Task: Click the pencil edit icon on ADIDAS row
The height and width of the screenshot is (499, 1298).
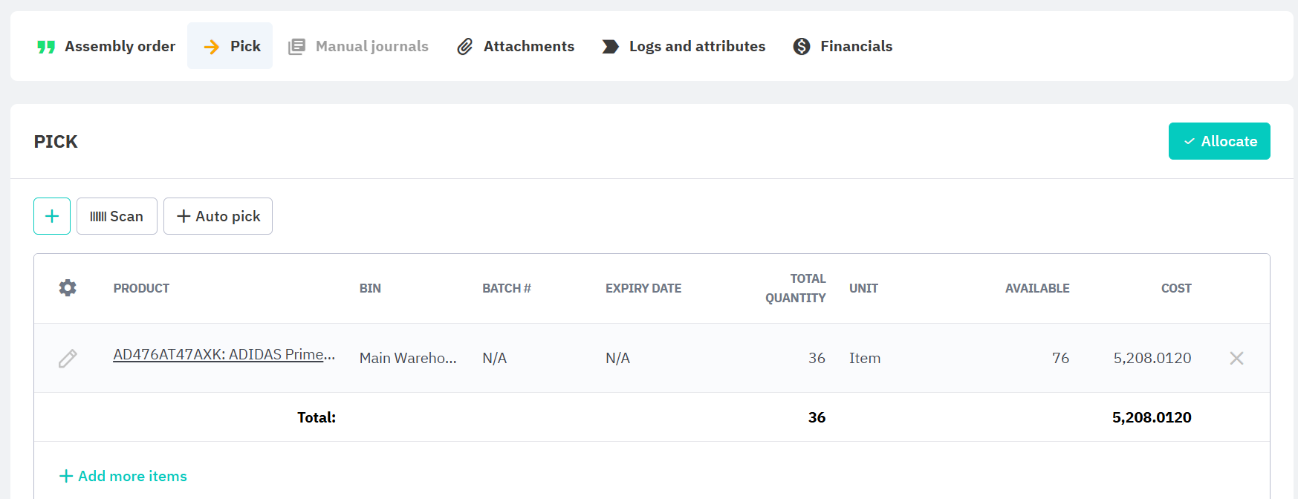Action: [68, 359]
